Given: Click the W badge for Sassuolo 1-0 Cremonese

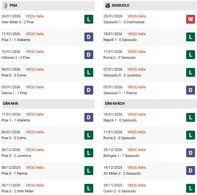Looking at the screenshot, I should 190,19.
